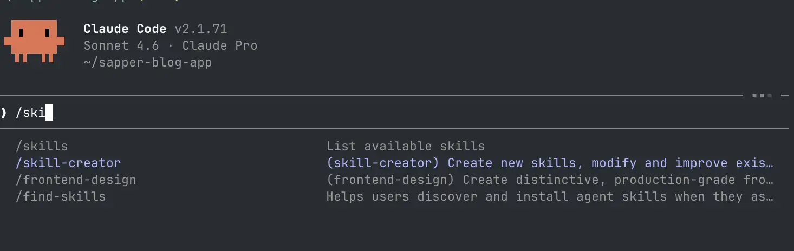The width and height of the screenshot is (794, 251).
Task: Click the three-dot indicator right of the divider
Action: (x=762, y=96)
